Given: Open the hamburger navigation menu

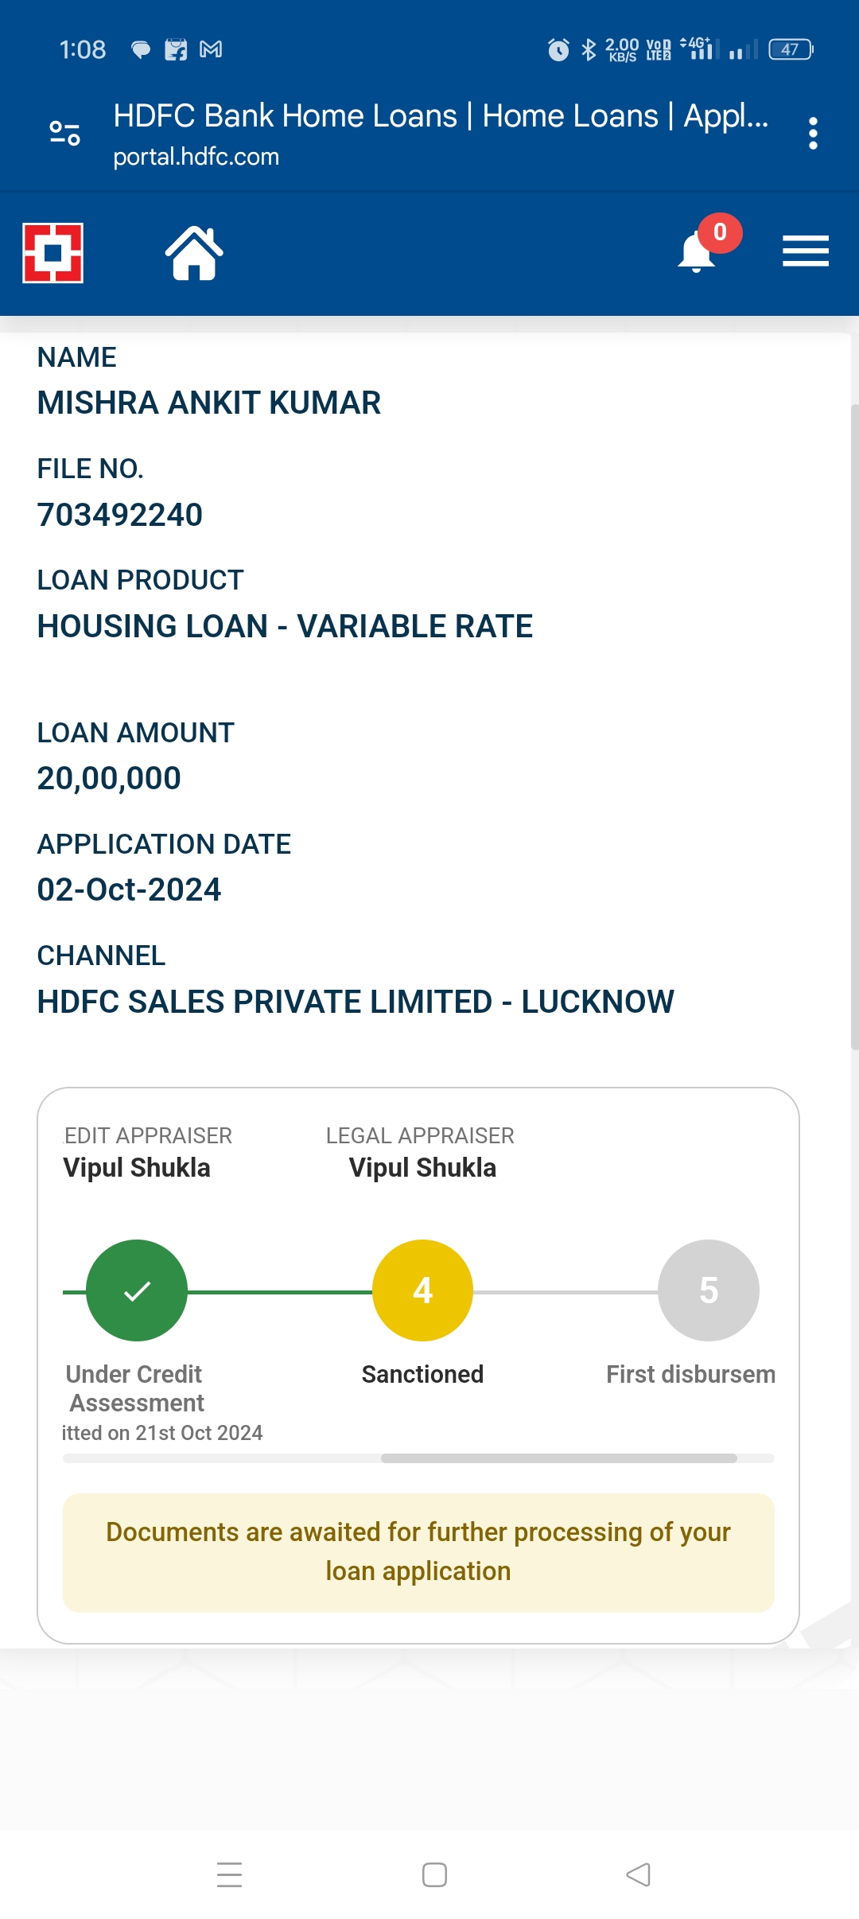Looking at the screenshot, I should (805, 251).
